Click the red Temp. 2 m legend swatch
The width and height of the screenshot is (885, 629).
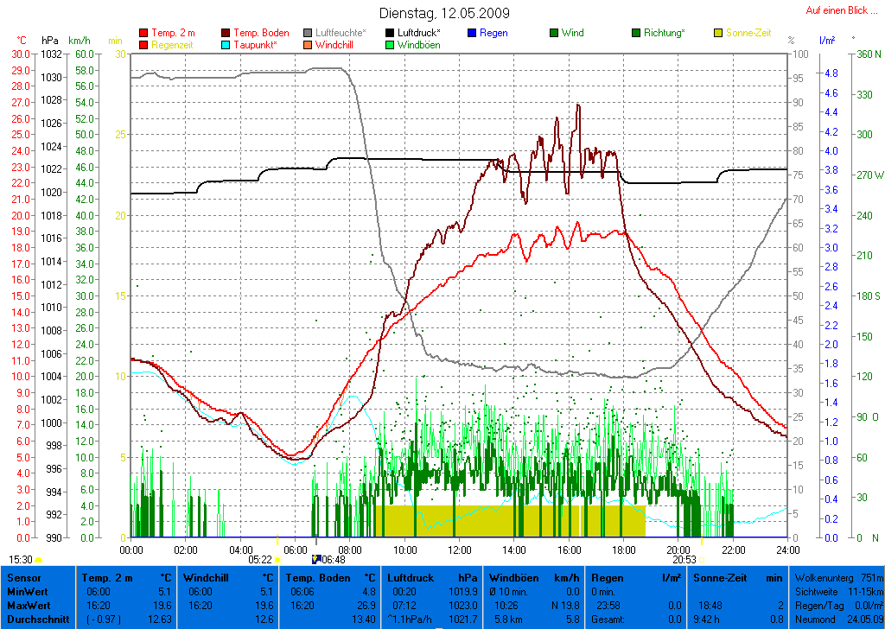(x=143, y=33)
